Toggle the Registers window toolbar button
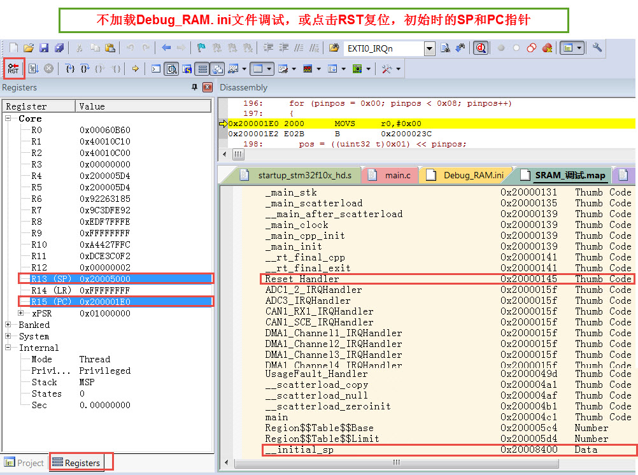 coord(202,69)
